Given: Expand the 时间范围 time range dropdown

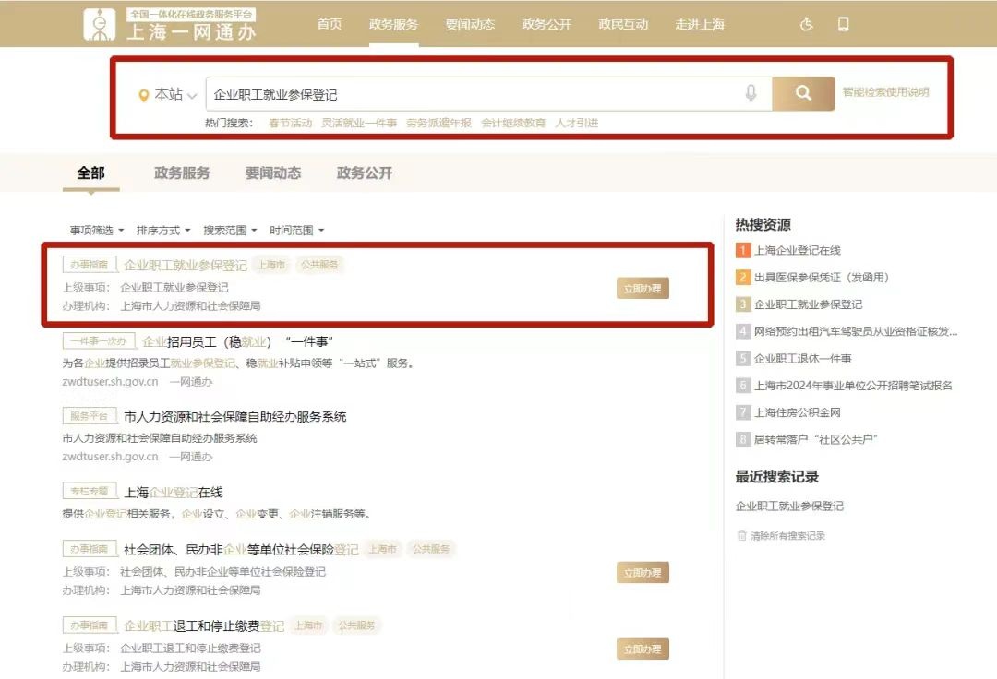Looking at the screenshot, I should point(296,231).
